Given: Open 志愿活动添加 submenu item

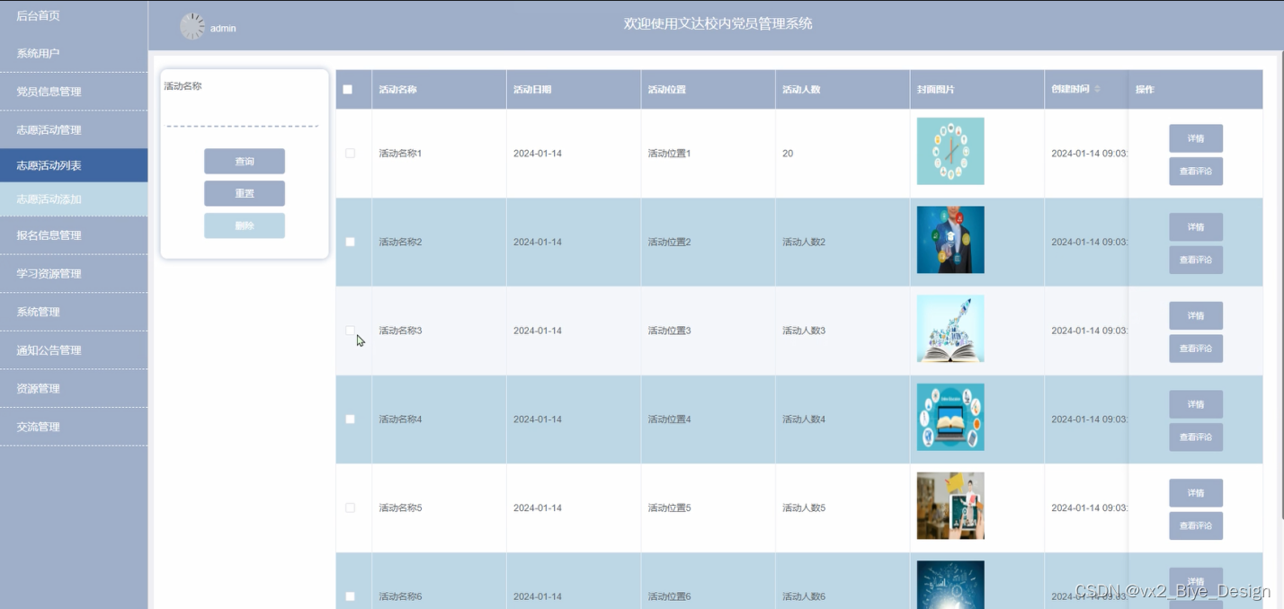Looking at the screenshot, I should [74, 199].
